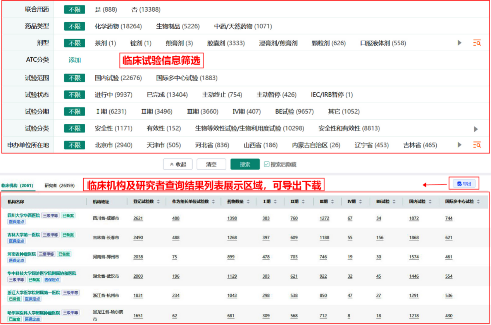Expand more provinces arrow in 申办单位所在地 row

click(460, 145)
